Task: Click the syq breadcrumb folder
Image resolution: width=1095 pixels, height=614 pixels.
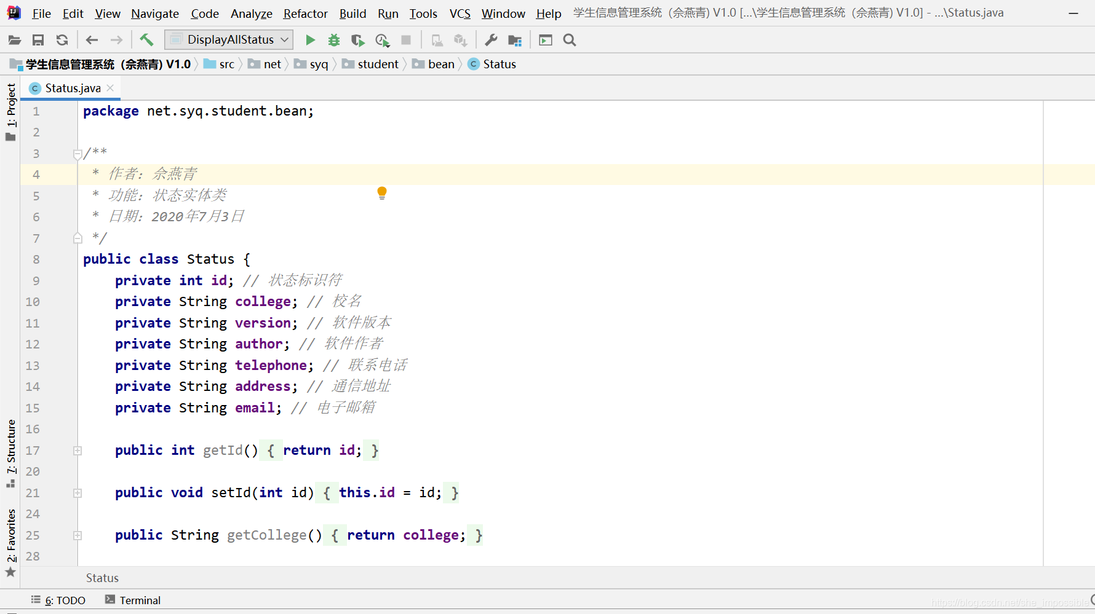Action: point(311,64)
